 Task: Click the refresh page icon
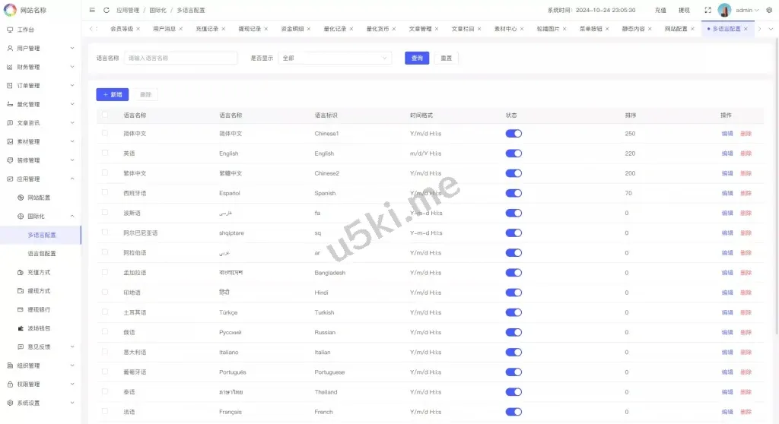click(x=107, y=11)
